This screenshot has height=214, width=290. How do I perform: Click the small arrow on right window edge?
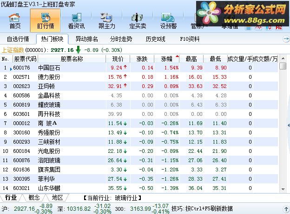[289, 126]
